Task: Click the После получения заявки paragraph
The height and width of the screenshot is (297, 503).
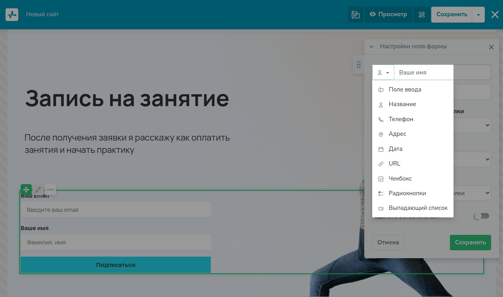Action: [x=127, y=144]
